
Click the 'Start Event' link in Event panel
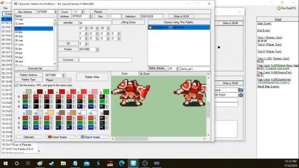[x=264, y=23]
